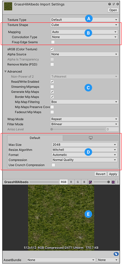Enable Use Crunch Compression checkbox
Viewport: 122px width, 264px height.
point(53,165)
